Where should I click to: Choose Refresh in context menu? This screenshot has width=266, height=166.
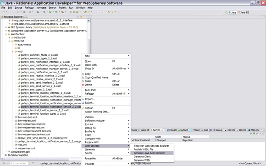pyautogui.click(x=106, y=108)
